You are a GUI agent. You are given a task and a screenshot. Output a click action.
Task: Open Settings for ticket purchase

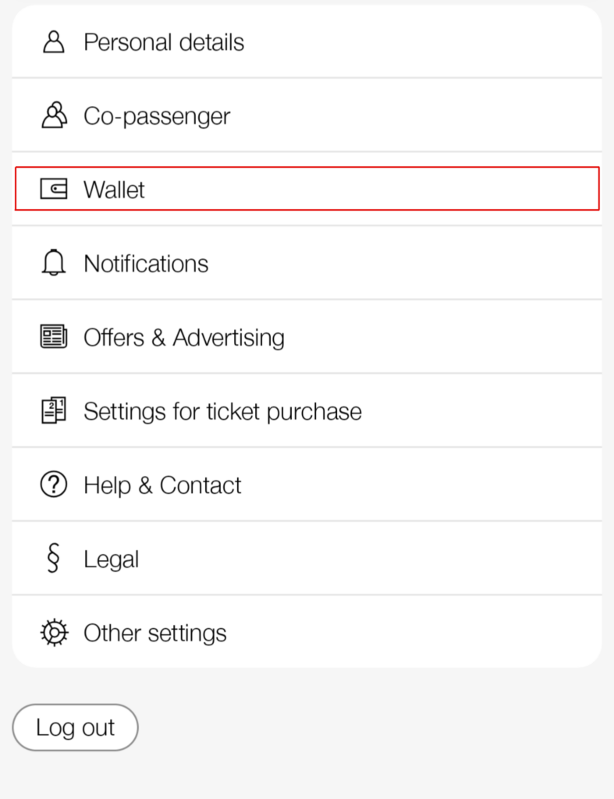tap(222, 411)
